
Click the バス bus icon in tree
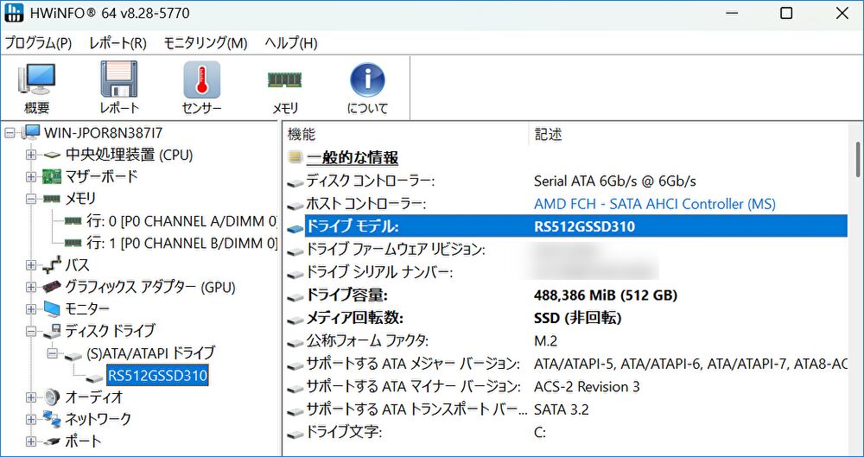click(x=52, y=265)
